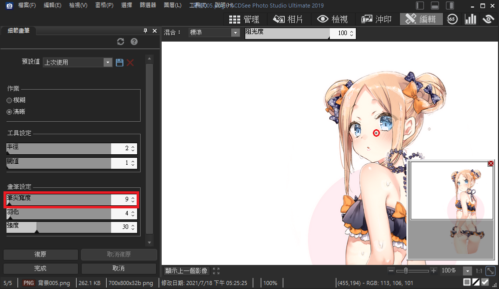Open the 檢視(V) menu
The height and width of the screenshot is (289, 499).
coord(78,6)
